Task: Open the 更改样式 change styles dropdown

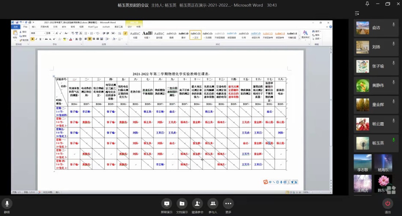Action: [x=305, y=35]
